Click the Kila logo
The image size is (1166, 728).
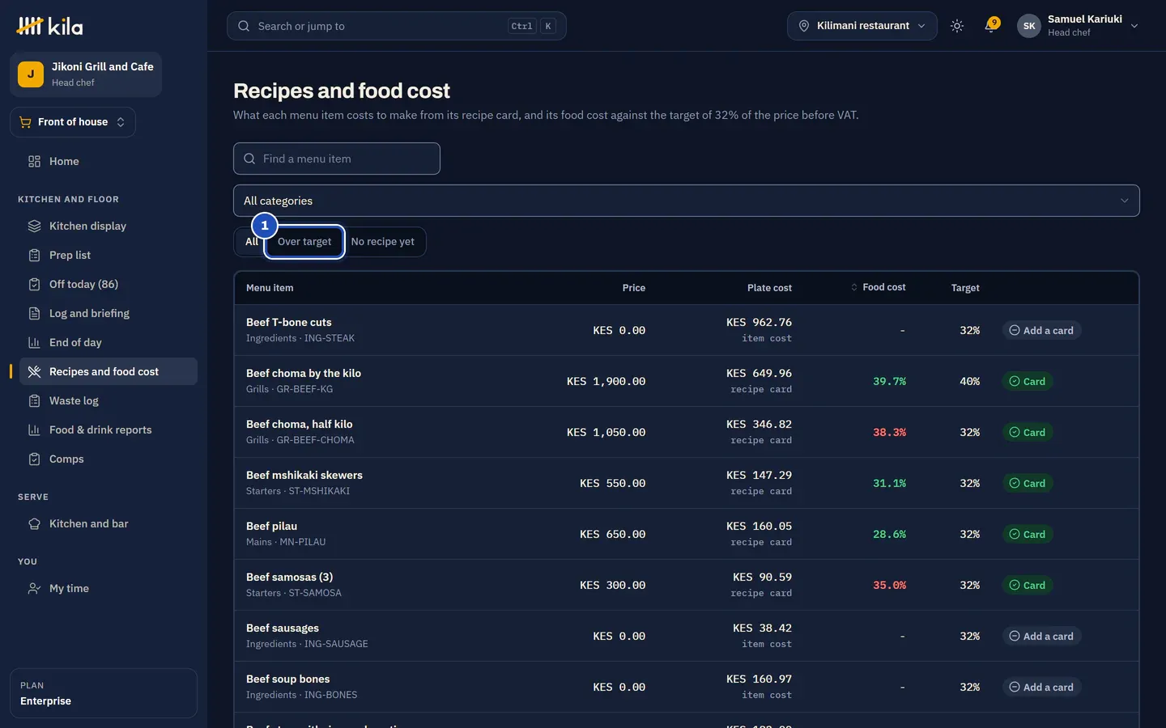(x=49, y=26)
